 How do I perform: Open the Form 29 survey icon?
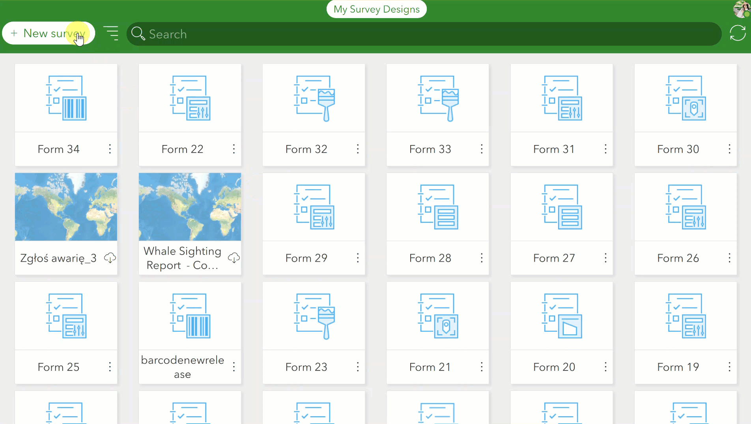314,207
